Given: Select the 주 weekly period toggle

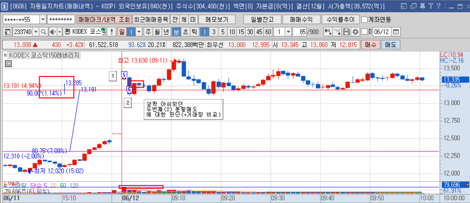Looking at the screenshot, I should coord(149,32).
